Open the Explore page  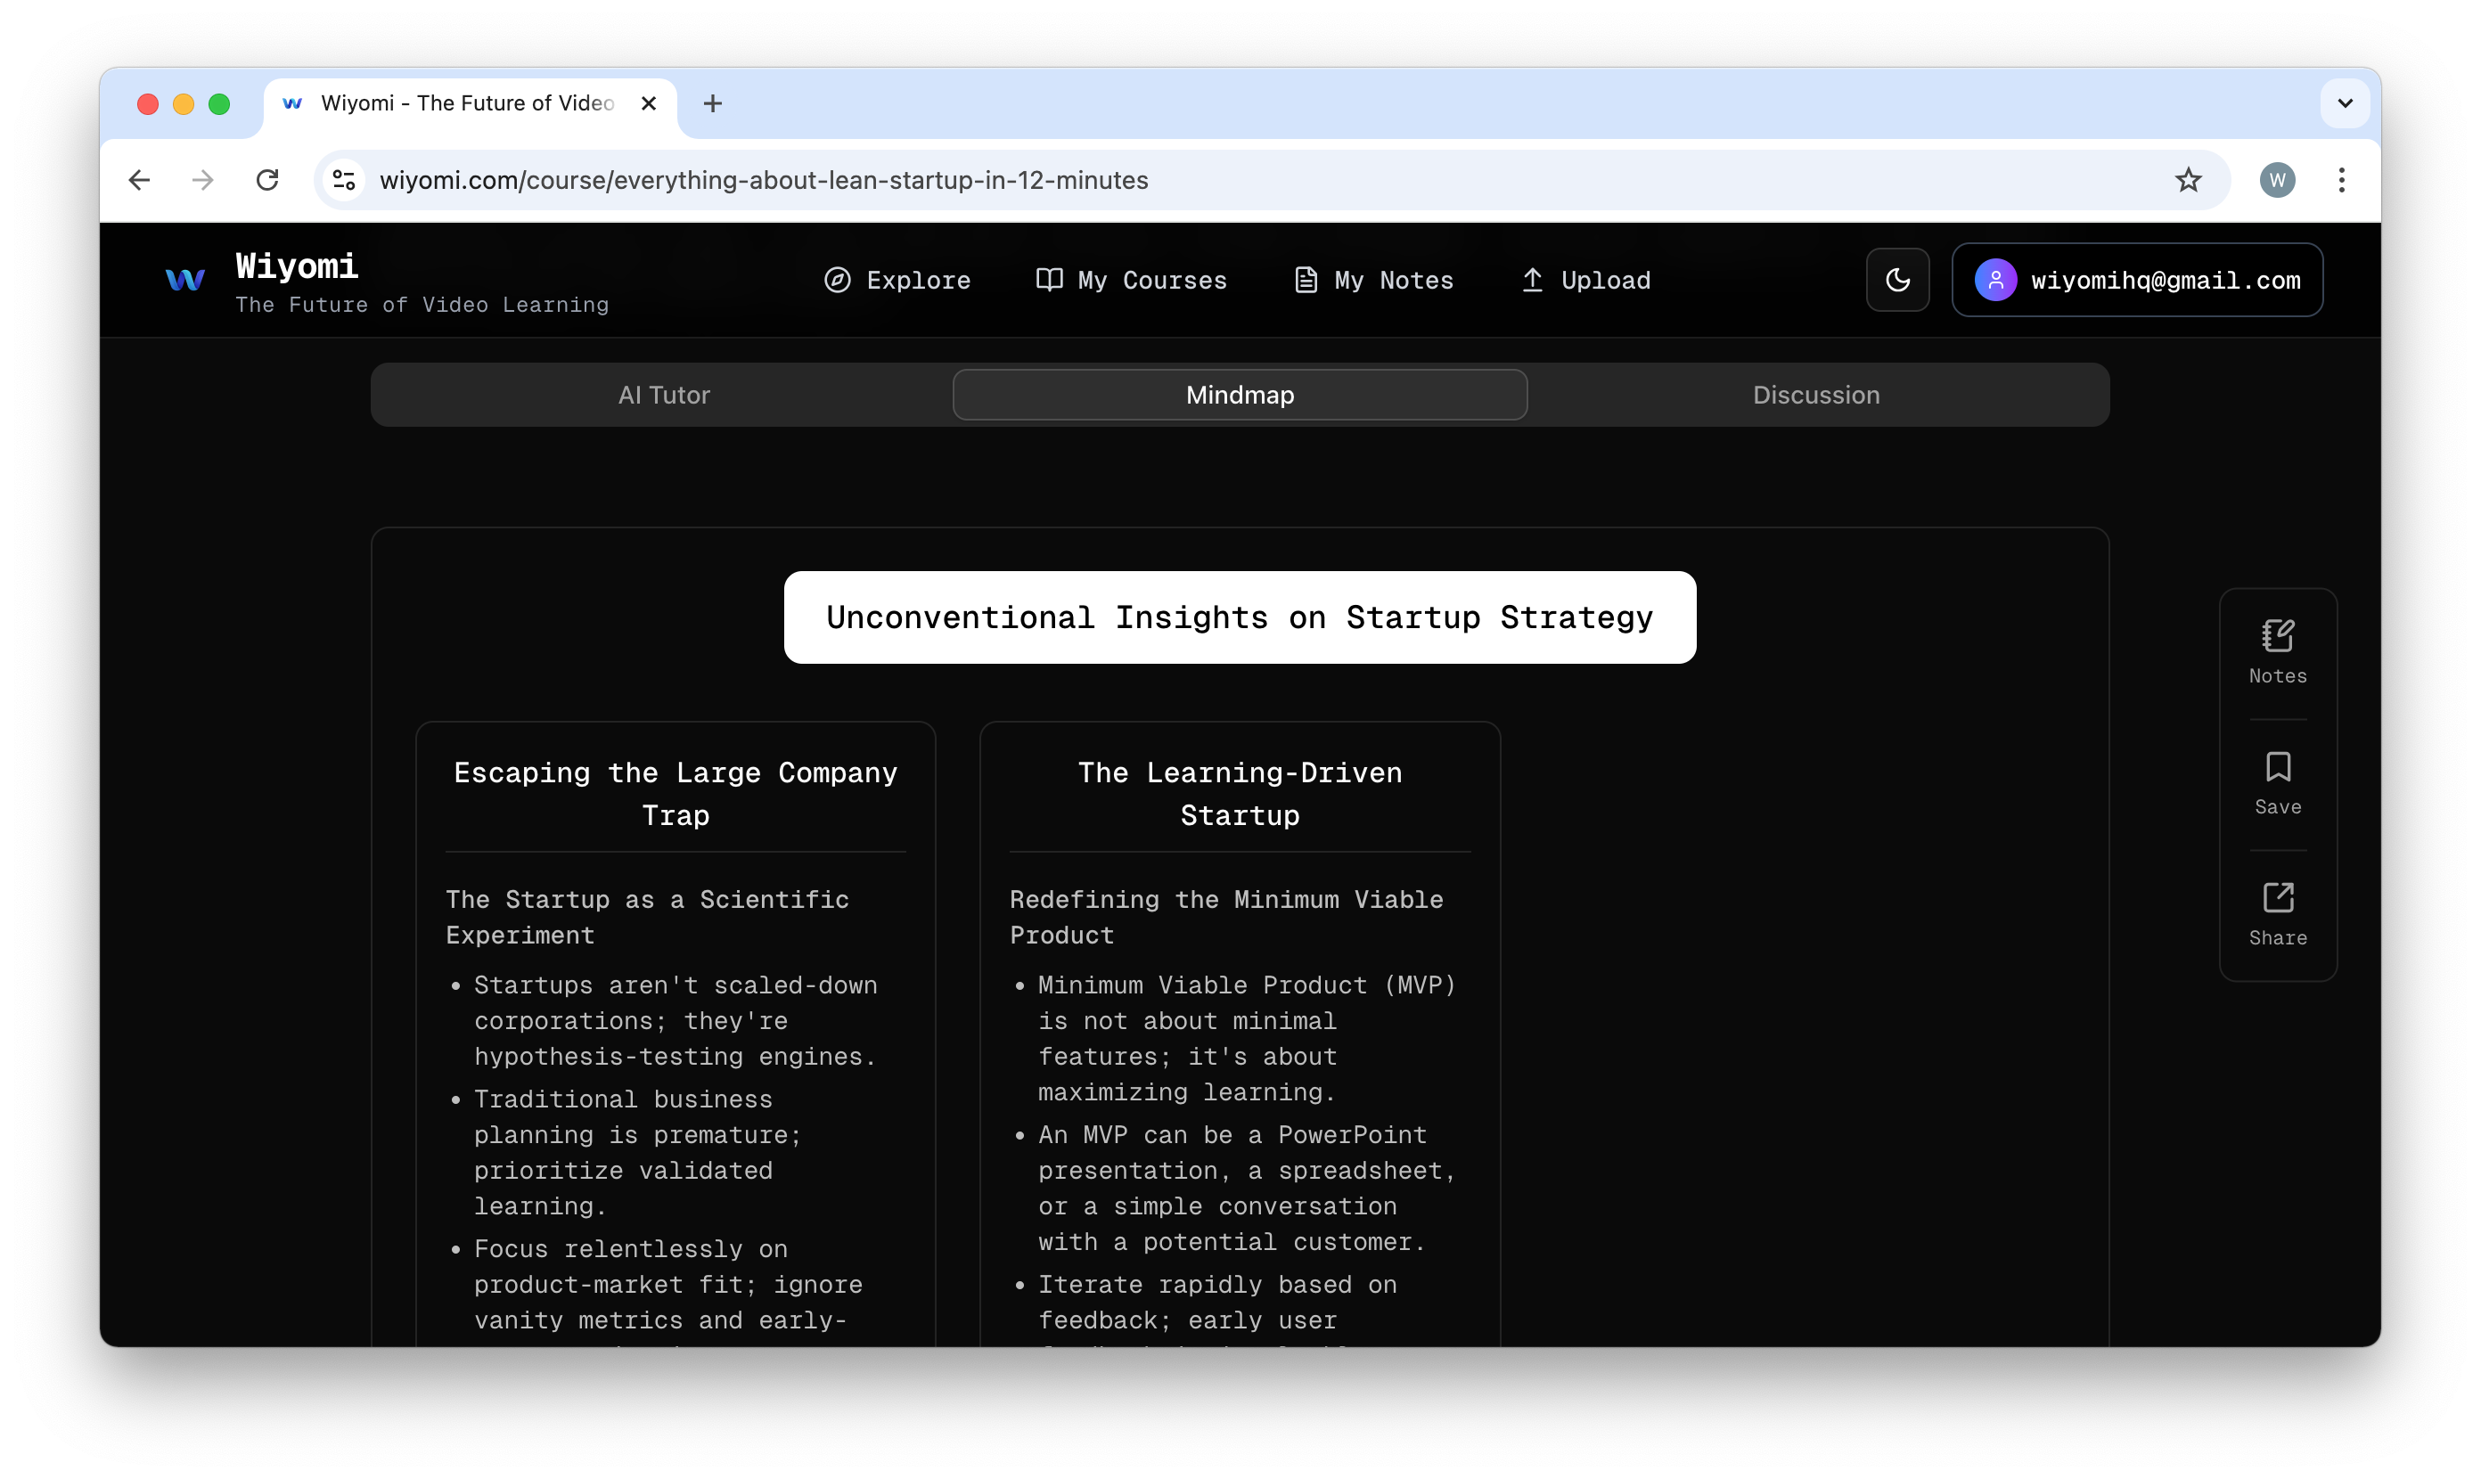click(x=897, y=280)
